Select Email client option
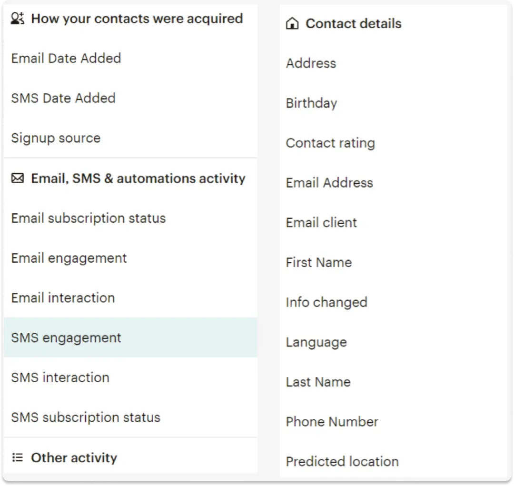The image size is (514, 486). tap(321, 223)
